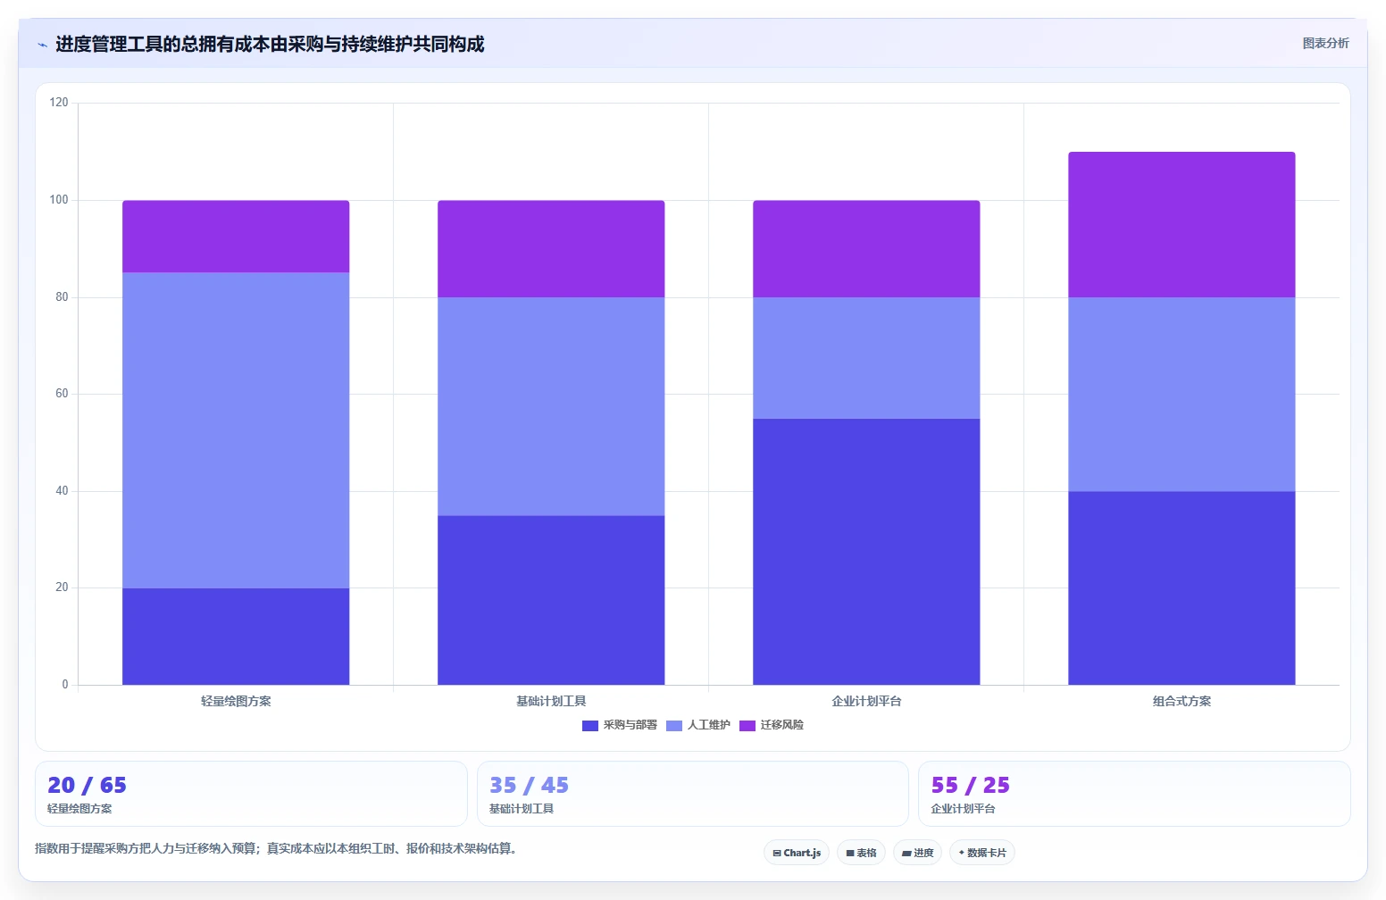Select the 采购与部署 bar segment of 基础计划工具
The width and height of the screenshot is (1386, 900).
coord(551,600)
